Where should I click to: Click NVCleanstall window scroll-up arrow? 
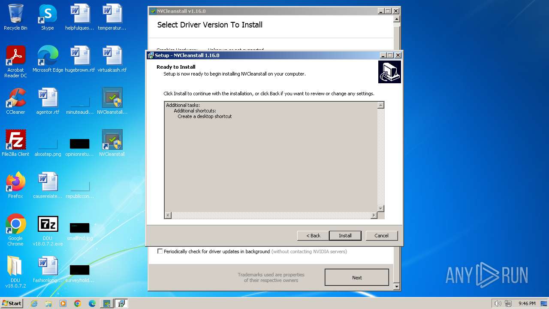tap(397, 19)
